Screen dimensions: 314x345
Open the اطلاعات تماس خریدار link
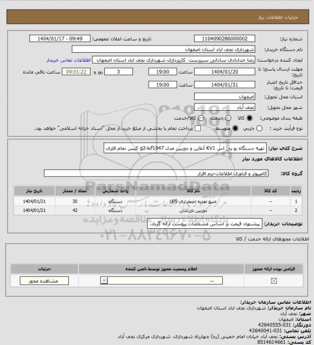coord(68,60)
